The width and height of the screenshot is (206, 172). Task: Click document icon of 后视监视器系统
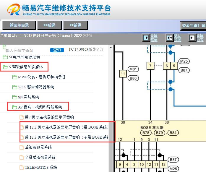pyautogui.click(x=21, y=147)
